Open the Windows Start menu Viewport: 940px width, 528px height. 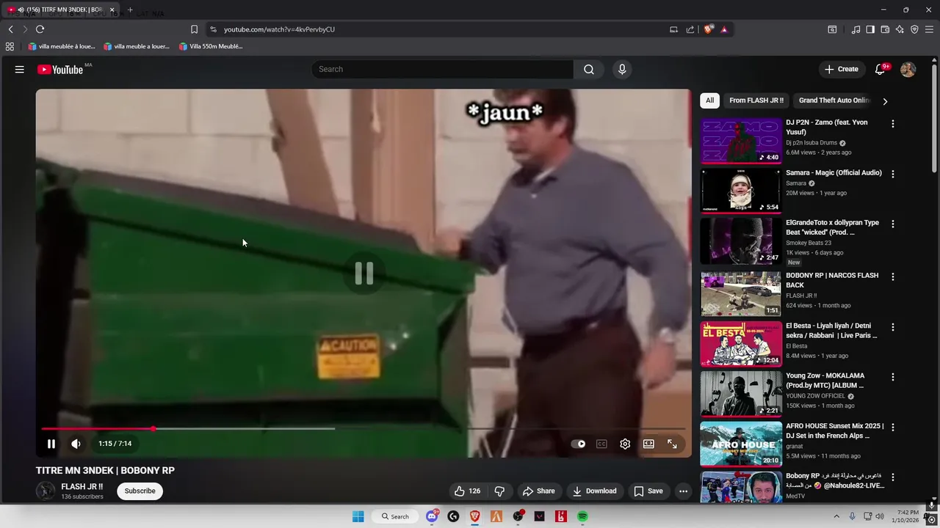(358, 516)
